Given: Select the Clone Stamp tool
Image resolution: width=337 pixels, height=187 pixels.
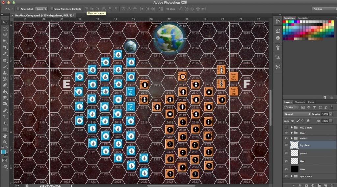Looking at the screenshot, I should pyautogui.click(x=5, y=73).
